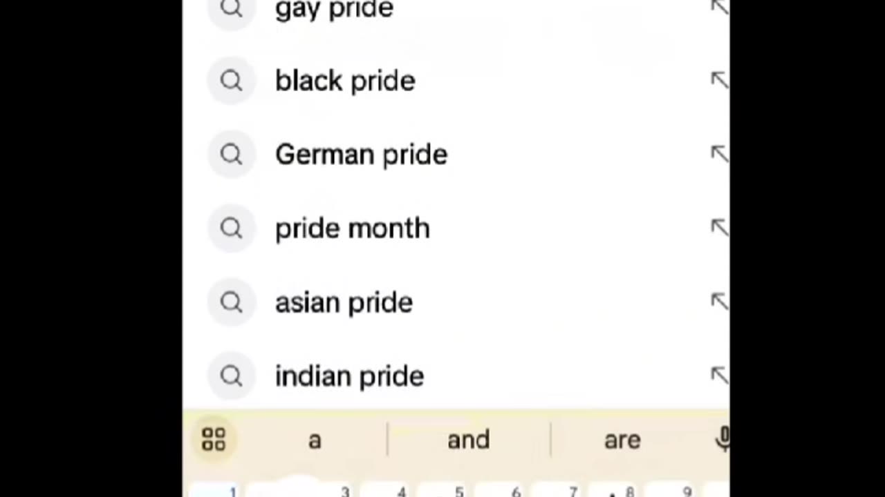This screenshot has width=885, height=497.
Task: Tap search icon beside asian pride
Action: click(x=231, y=302)
